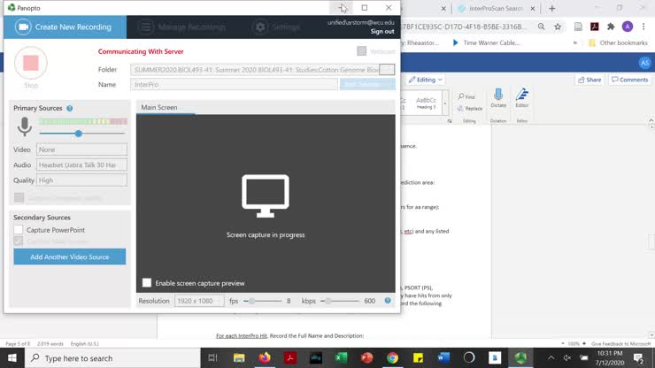The image size is (655, 368).
Task: Open Primary Sources help icon
Action: point(69,108)
